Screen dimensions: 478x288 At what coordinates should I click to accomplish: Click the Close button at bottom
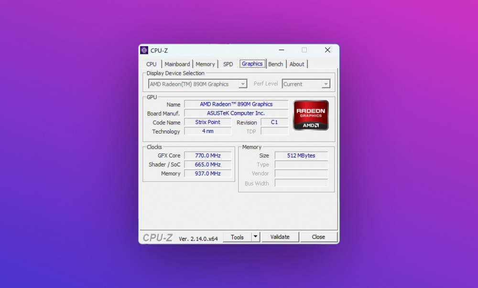click(318, 237)
